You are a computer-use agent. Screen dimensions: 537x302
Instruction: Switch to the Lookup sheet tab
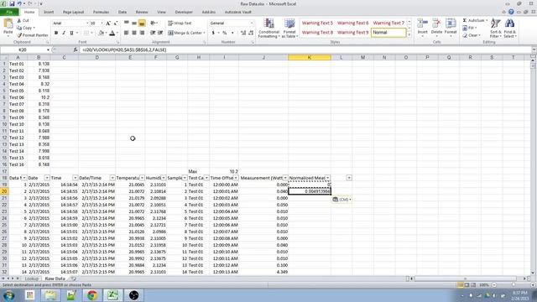32,279
